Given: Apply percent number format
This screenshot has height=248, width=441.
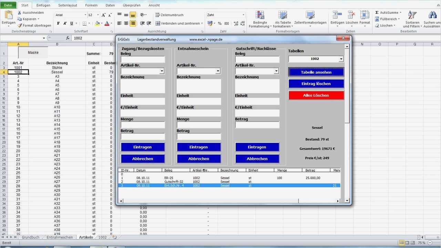Looking at the screenshot, I should point(220,23).
